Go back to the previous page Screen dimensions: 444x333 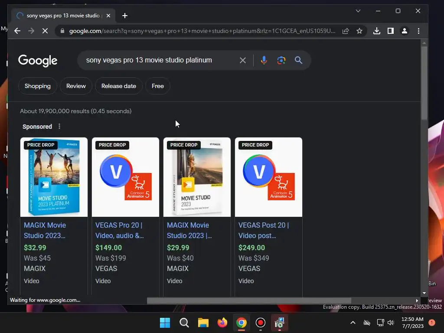[17, 31]
